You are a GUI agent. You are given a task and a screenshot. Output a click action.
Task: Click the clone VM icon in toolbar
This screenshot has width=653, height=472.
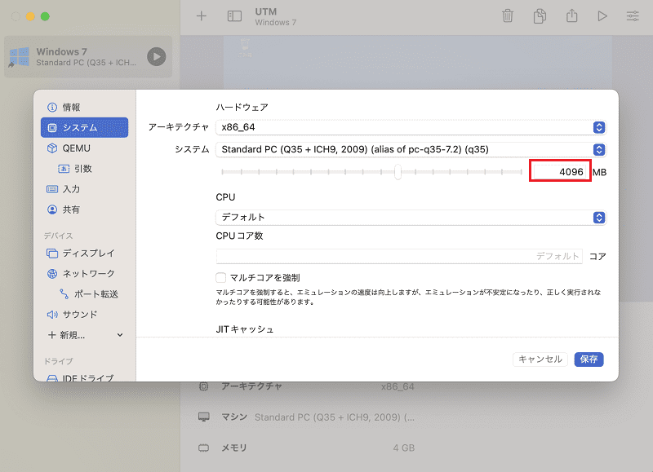[x=540, y=16]
